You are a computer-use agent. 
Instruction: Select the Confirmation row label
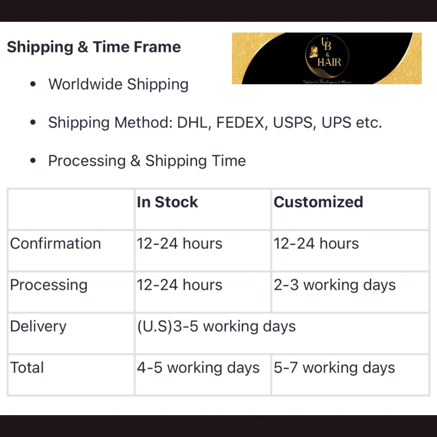[x=55, y=244]
